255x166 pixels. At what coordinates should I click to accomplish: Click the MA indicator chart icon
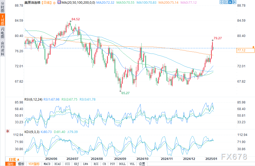(x=59, y=2)
